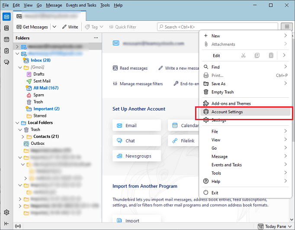Toggle the Today Pane
Viewport: 295px width, 230px height.
tap(275, 227)
